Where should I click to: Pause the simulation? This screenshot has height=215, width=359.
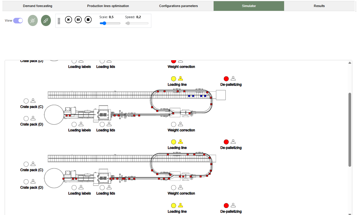point(78,20)
